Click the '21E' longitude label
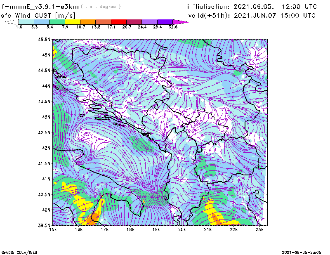The image size is (330, 255). (208, 229)
